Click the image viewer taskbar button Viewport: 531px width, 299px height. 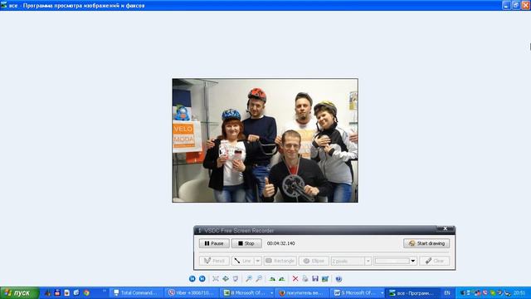(412, 293)
